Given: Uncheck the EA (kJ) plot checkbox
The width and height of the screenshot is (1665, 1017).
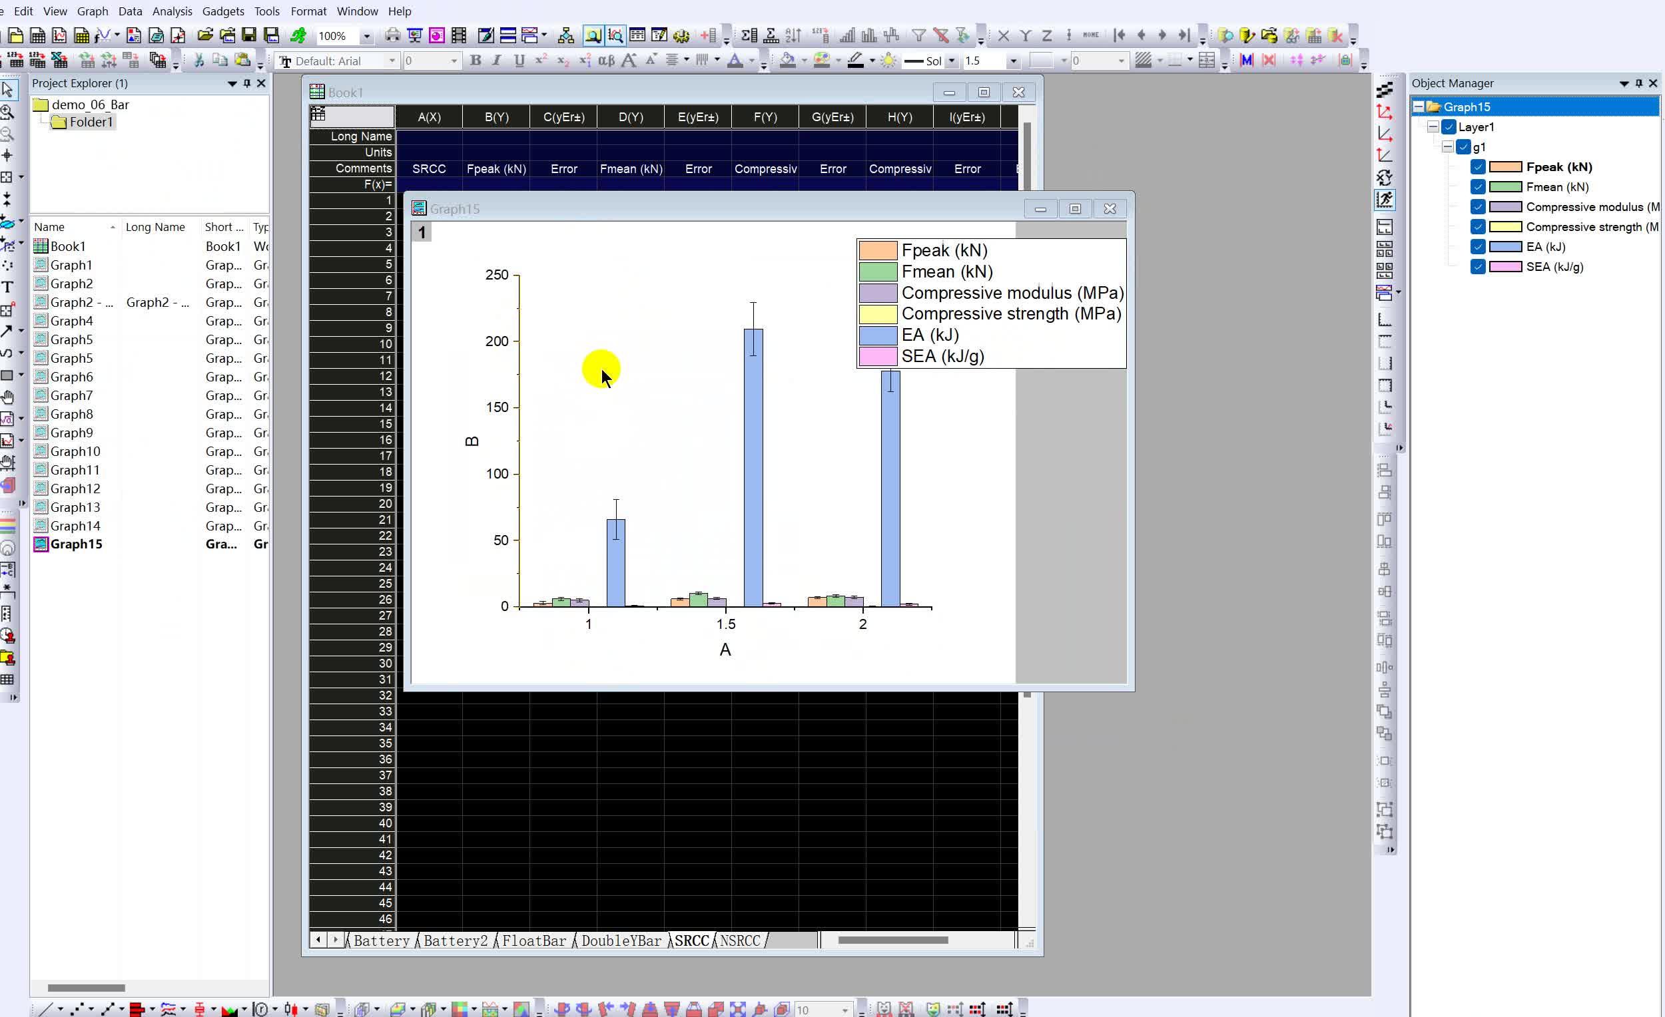Looking at the screenshot, I should coord(1478,246).
